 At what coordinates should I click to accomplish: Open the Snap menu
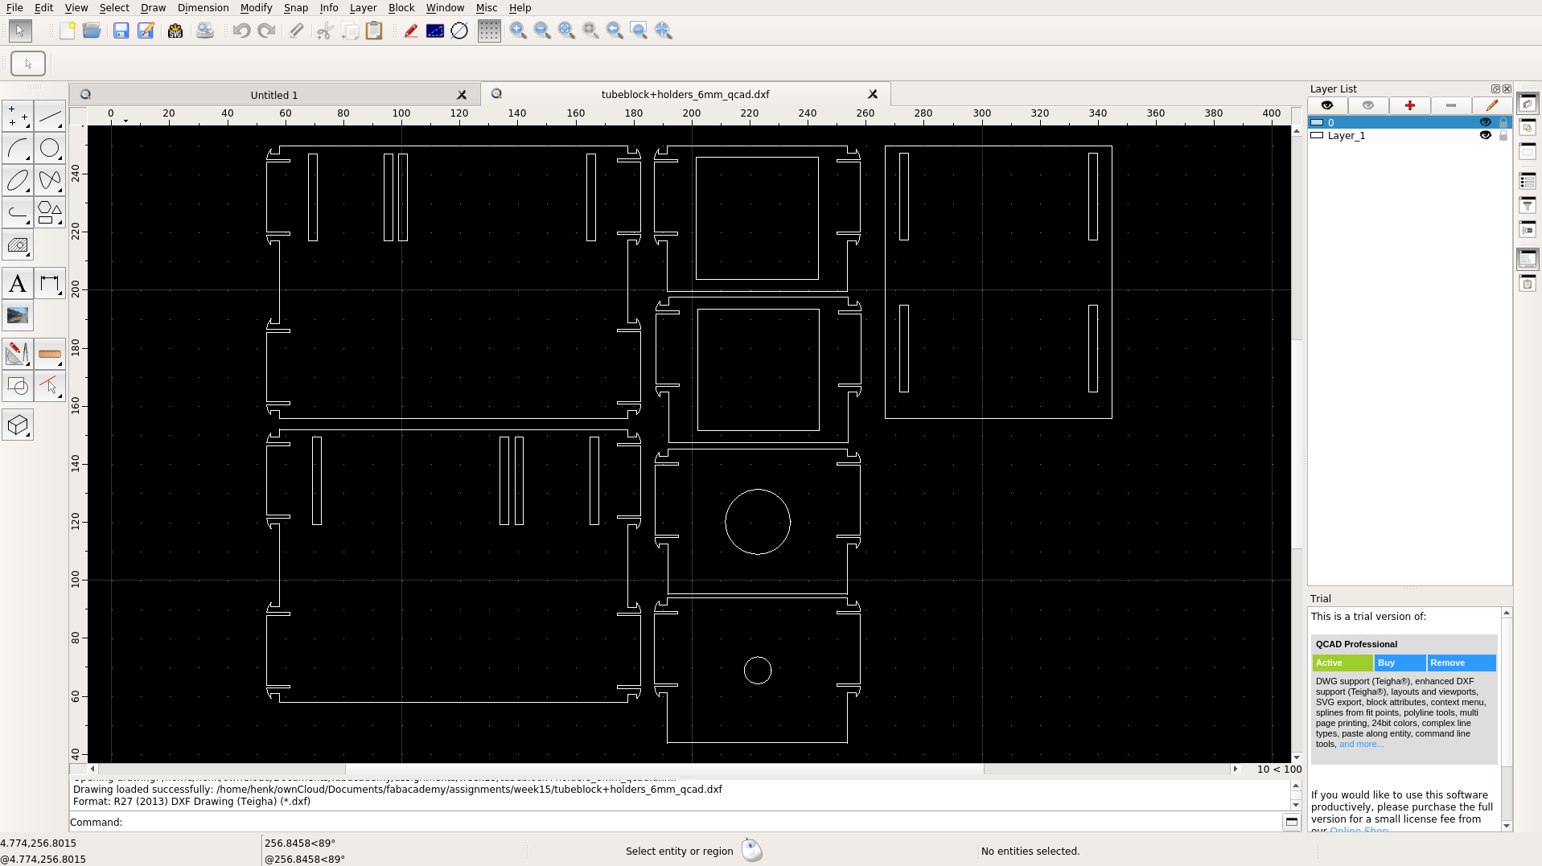[295, 7]
